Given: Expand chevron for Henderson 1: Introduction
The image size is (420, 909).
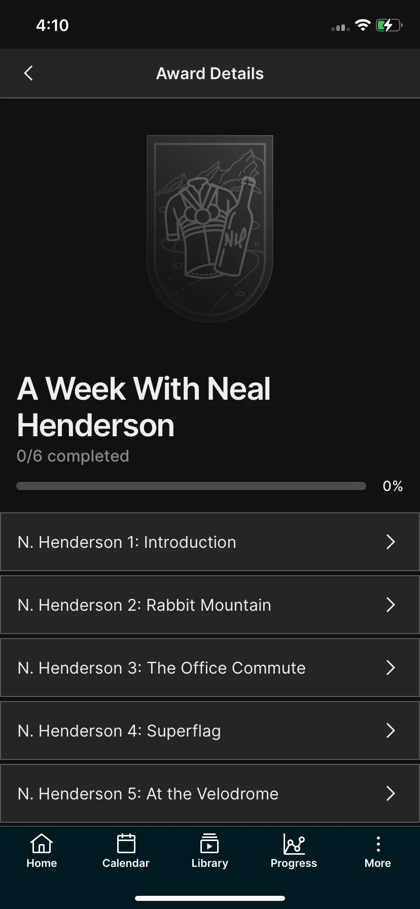Looking at the screenshot, I should 391,542.
